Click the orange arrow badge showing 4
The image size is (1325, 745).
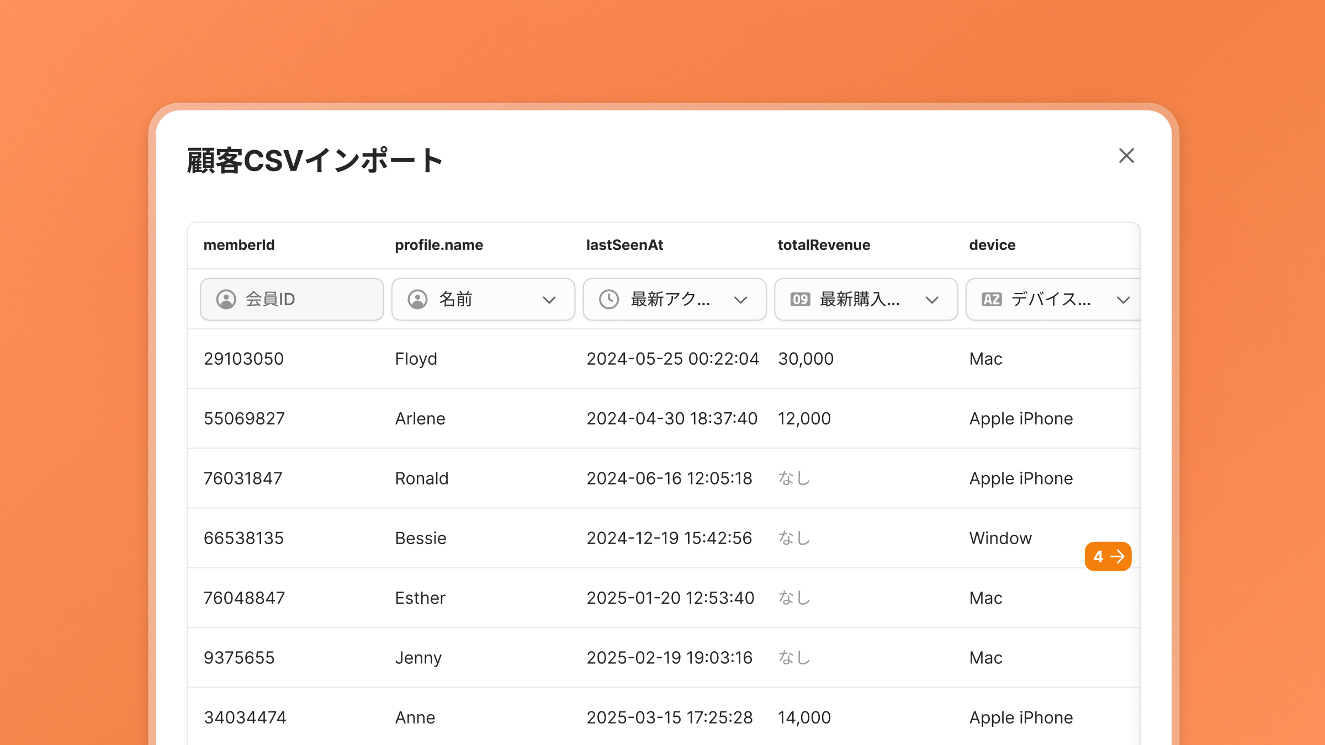pos(1108,556)
